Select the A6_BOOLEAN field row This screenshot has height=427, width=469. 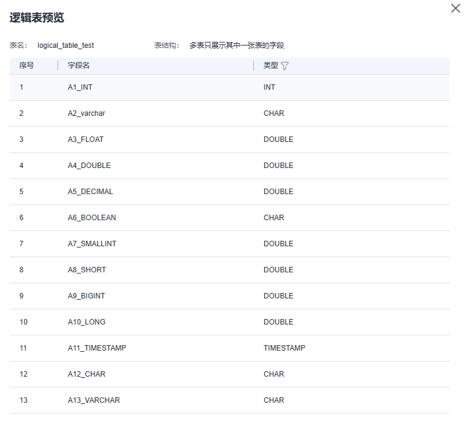[230, 218]
